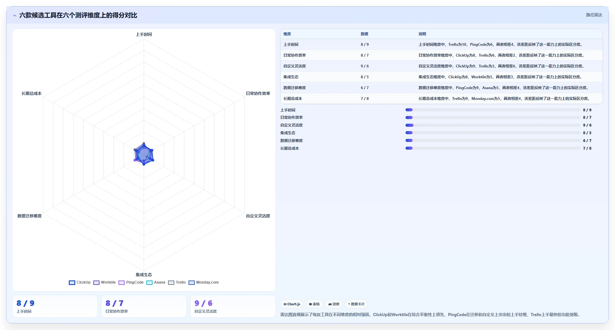Click the description mentioning Monday.com为5
The image size is (615, 330).
pos(505,99)
